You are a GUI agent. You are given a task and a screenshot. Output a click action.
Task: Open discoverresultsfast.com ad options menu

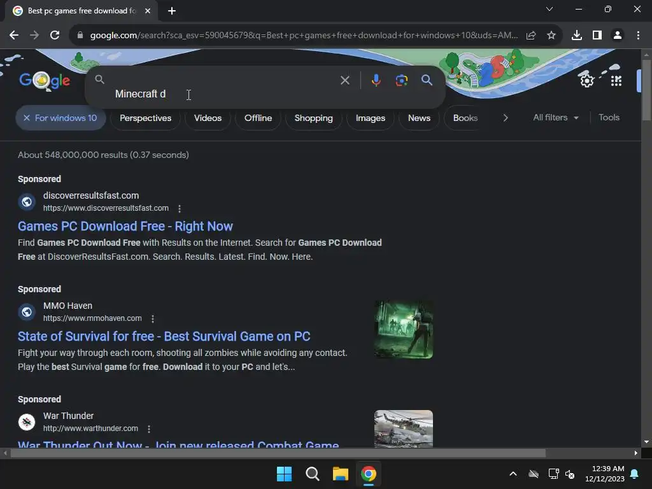pyautogui.click(x=180, y=208)
